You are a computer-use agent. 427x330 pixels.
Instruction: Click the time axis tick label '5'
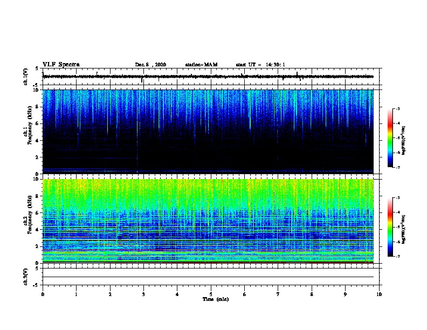pyautogui.click(x=211, y=294)
